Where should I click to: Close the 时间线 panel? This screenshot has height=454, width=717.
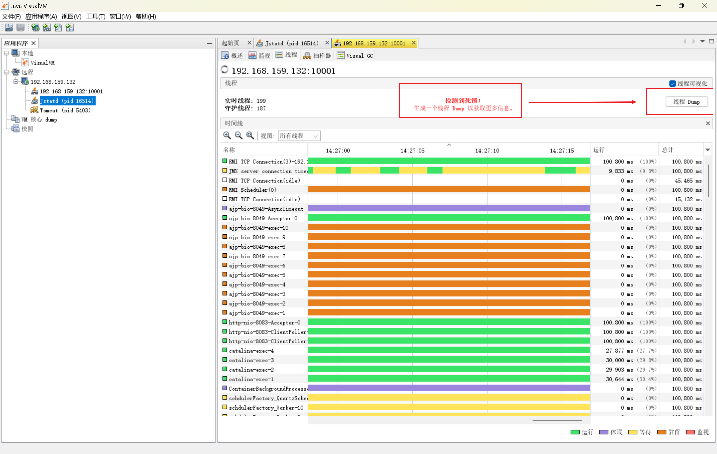pyautogui.click(x=708, y=123)
